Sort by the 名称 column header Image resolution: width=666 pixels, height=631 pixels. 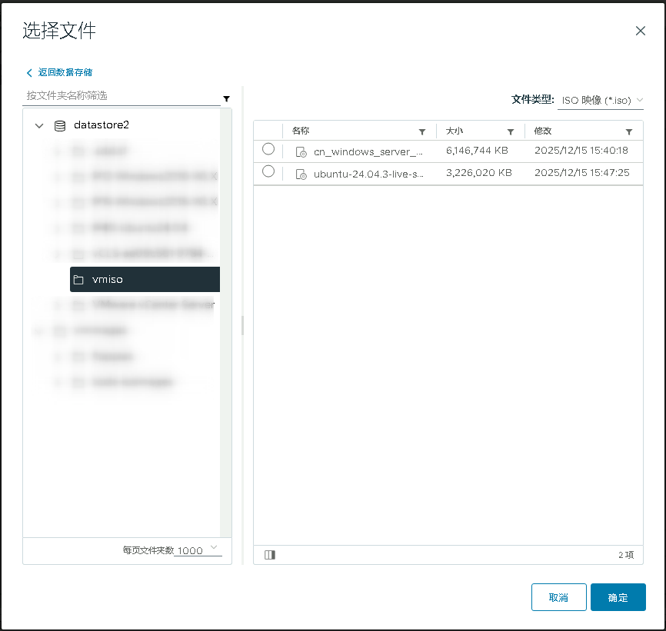[x=301, y=131]
